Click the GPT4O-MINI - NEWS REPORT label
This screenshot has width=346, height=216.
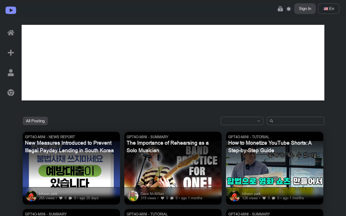click(50, 137)
